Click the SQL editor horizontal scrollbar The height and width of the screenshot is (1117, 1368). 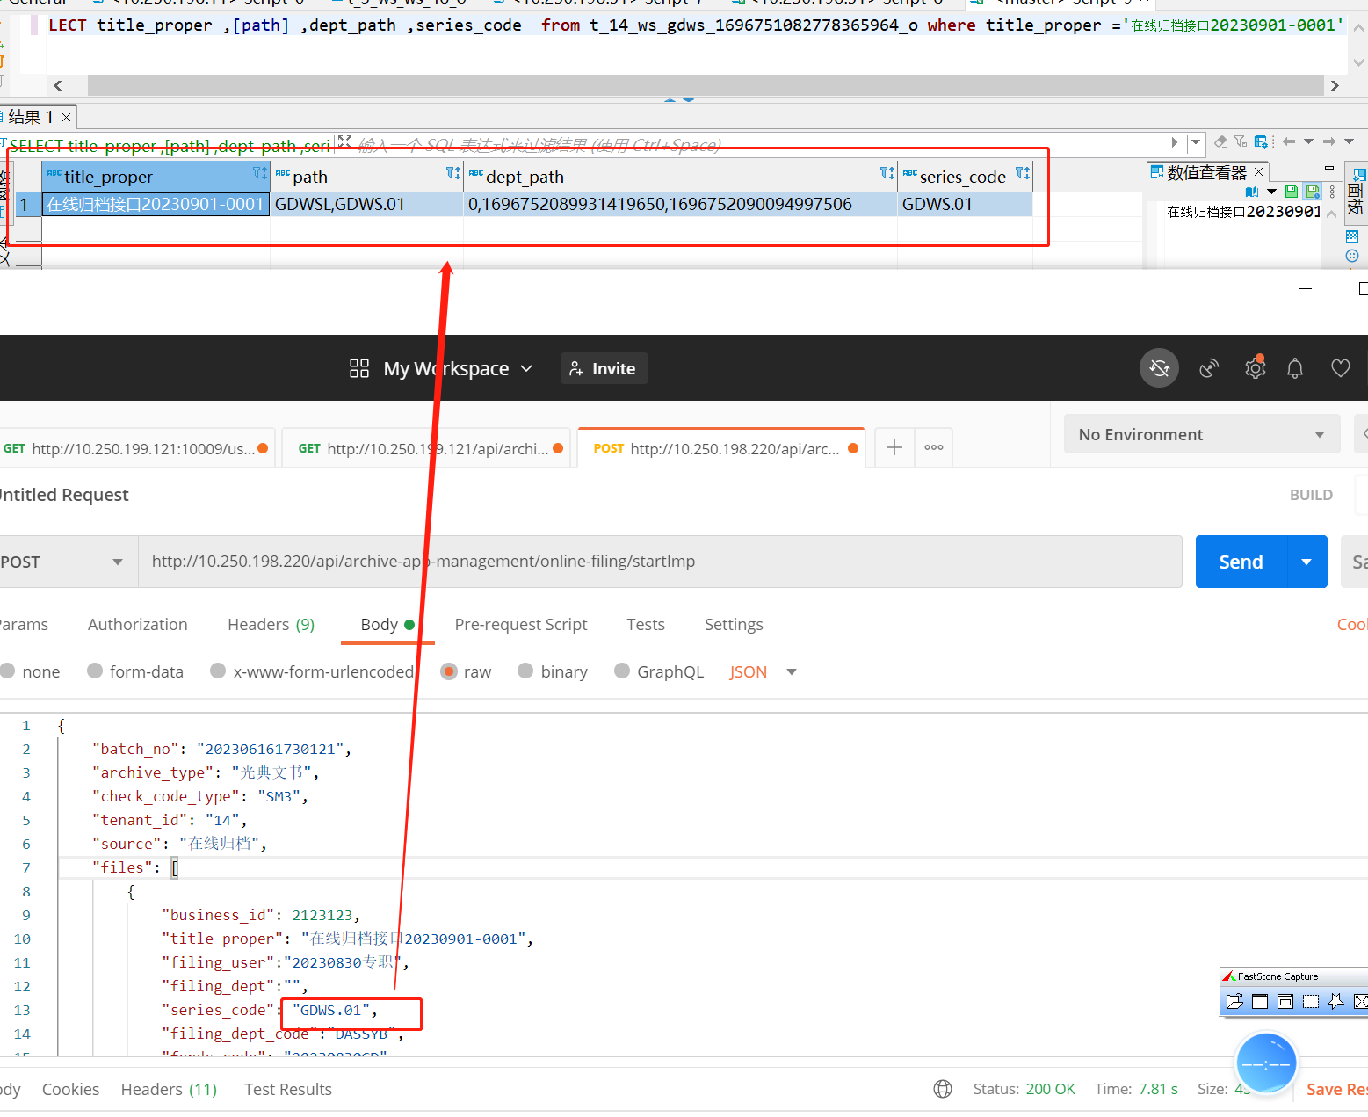[706, 85]
